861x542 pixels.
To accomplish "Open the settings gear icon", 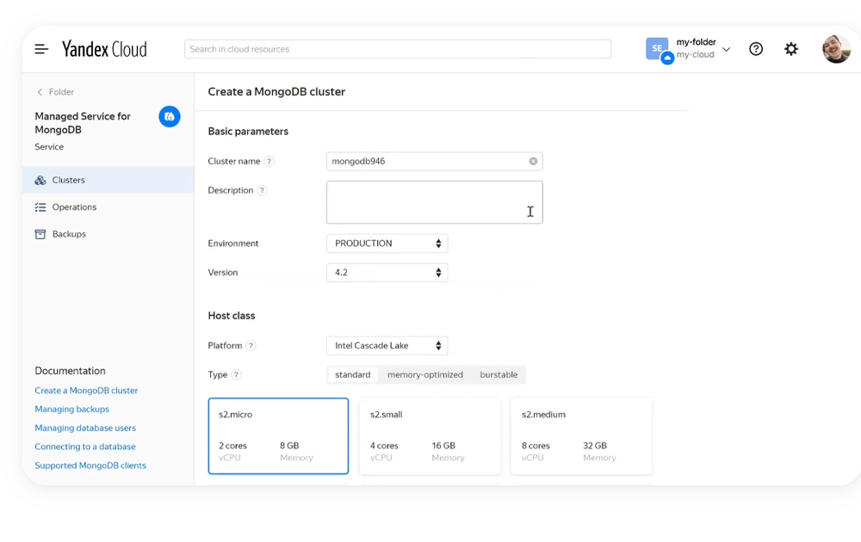I will pyautogui.click(x=791, y=49).
